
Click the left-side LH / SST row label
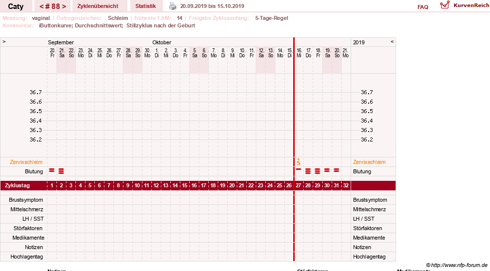point(33,219)
